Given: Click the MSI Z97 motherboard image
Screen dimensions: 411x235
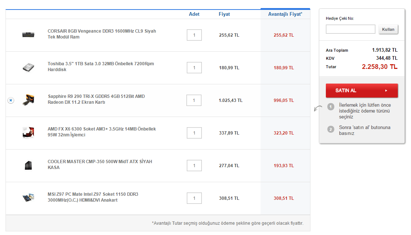Looking at the screenshot, I should (x=28, y=198).
